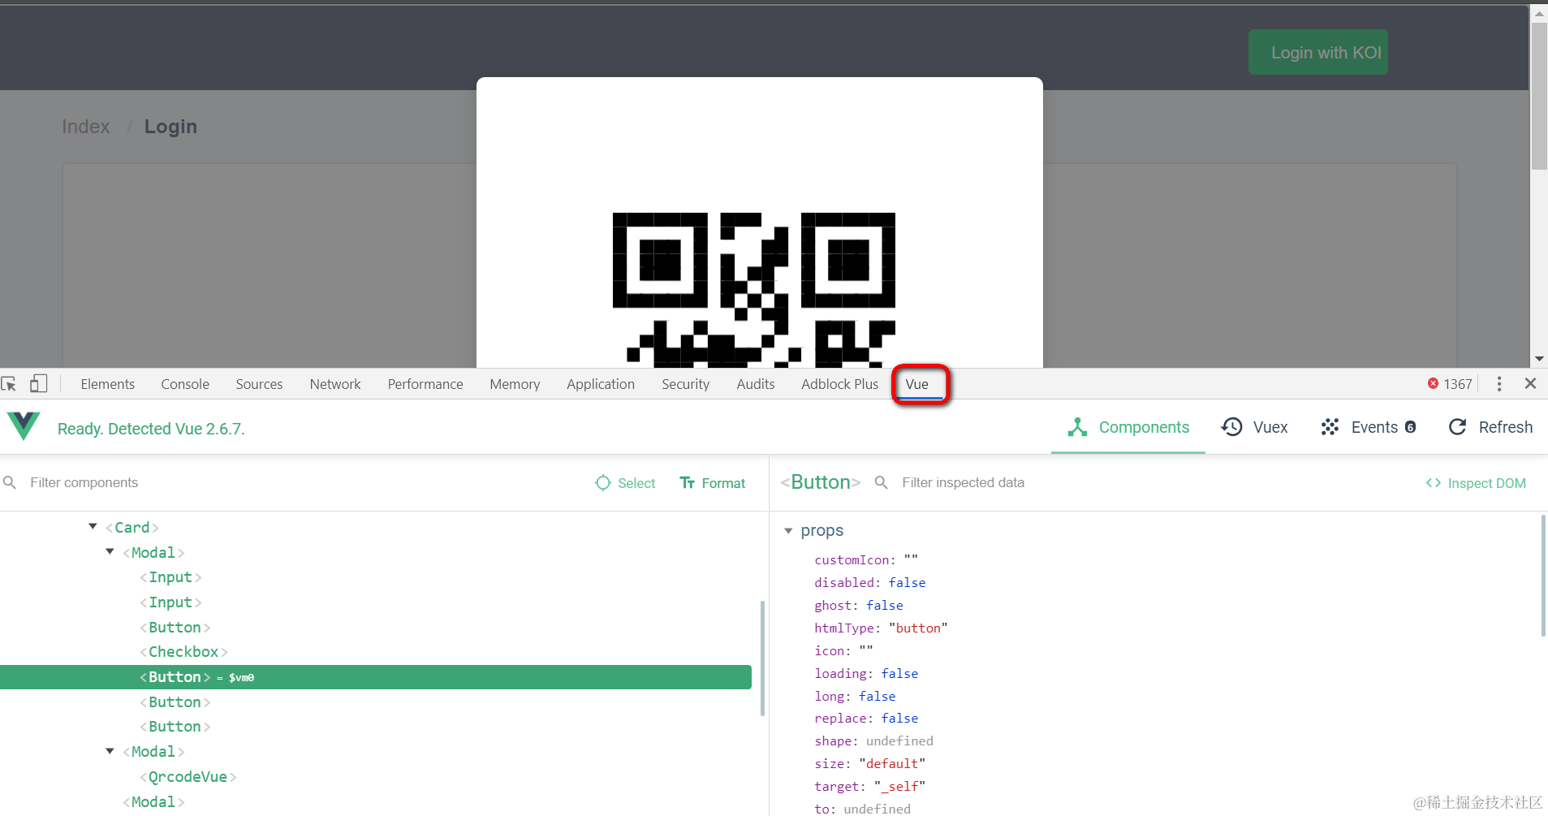Click the Index breadcrumb link

pos(86,127)
